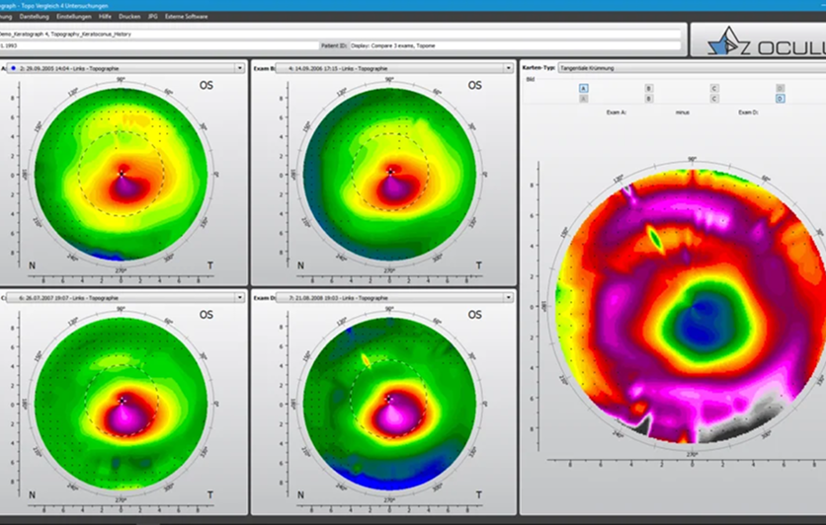This screenshot has width=826, height=525.
Task: Open the Einstellungen menu
Action: pos(74,17)
